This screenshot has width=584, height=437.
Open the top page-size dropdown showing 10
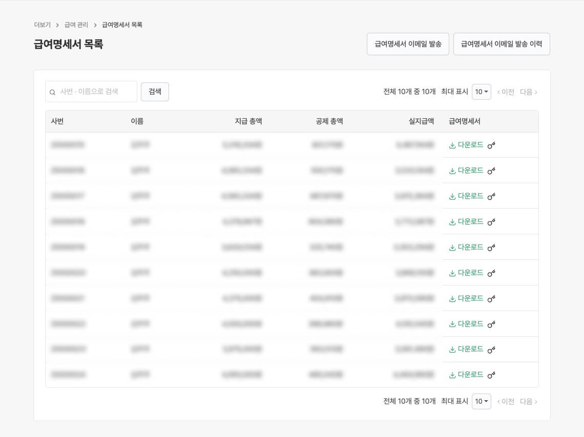(481, 92)
